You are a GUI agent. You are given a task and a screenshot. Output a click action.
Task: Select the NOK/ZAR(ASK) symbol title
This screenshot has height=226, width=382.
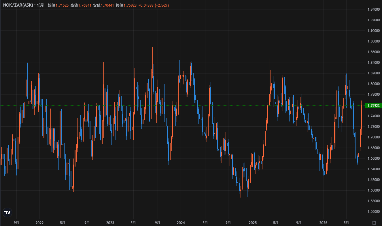click(x=18, y=5)
